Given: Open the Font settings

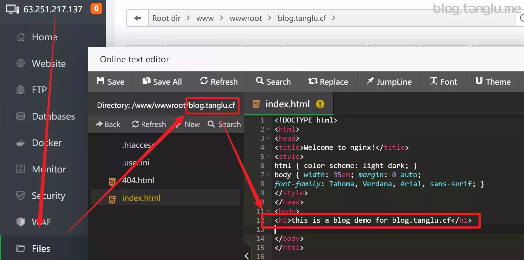Looking at the screenshot, I should click(x=443, y=81).
